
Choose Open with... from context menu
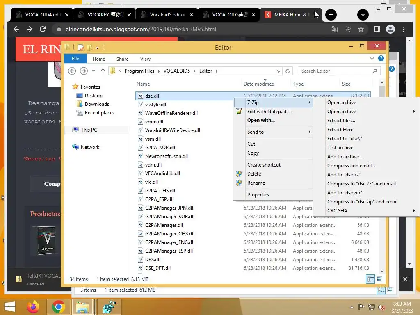(x=273, y=120)
